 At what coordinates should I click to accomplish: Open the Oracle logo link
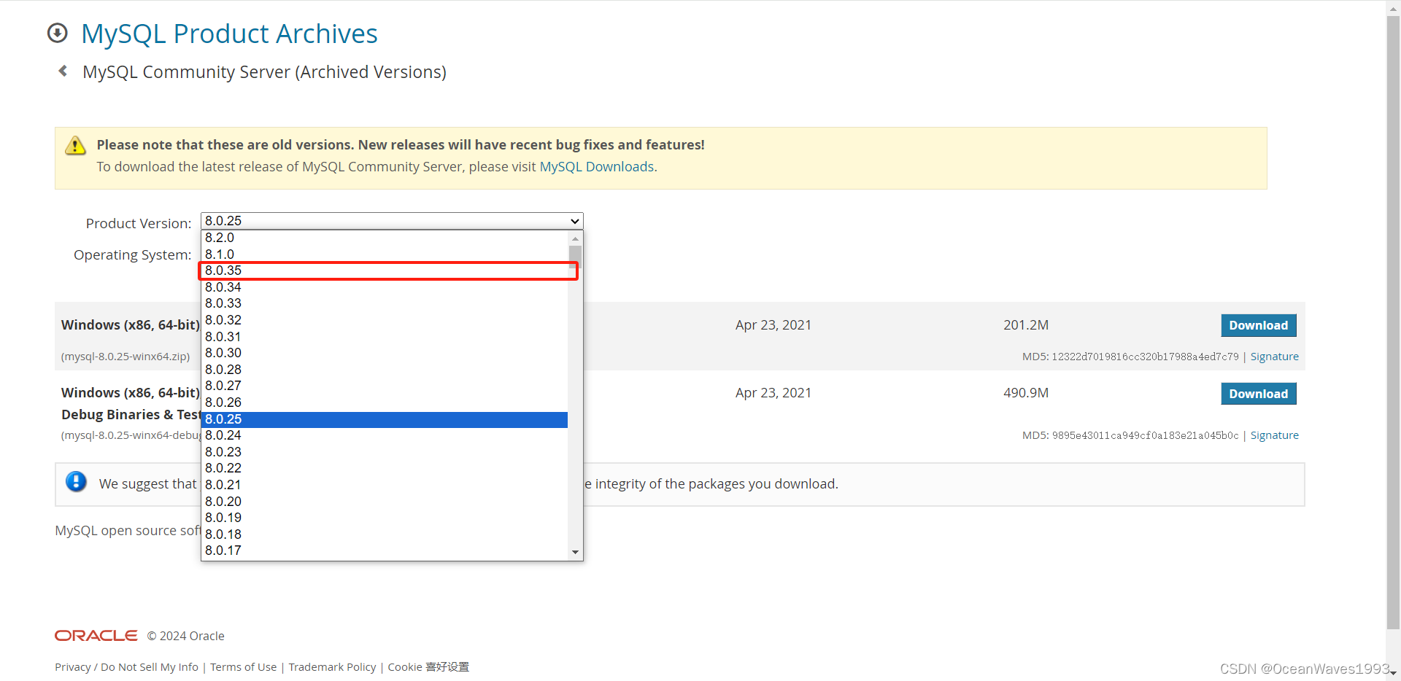click(96, 636)
